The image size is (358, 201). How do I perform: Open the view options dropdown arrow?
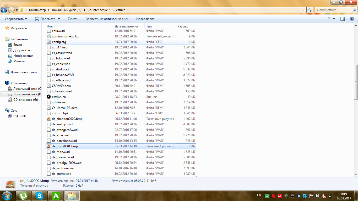334,19
